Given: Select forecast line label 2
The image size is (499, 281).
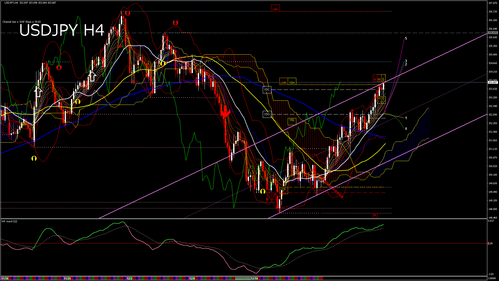Looking at the screenshot, I should coord(406,64).
